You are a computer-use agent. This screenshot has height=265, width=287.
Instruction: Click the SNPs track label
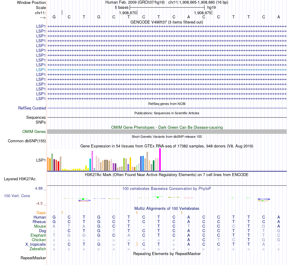[x=41, y=122]
